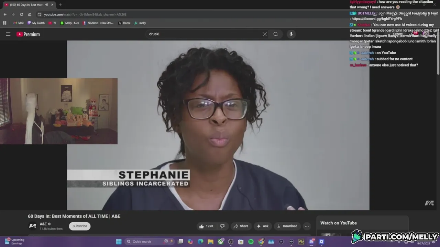Open the NBABite bookmark

[x=98, y=23]
